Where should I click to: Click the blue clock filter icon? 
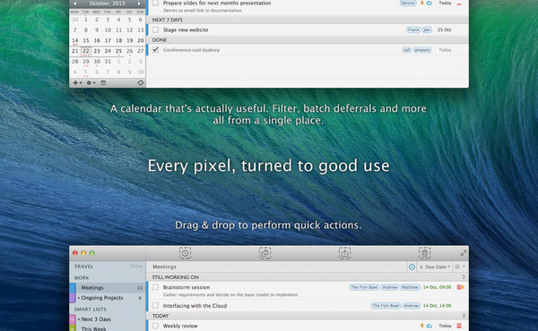412,267
